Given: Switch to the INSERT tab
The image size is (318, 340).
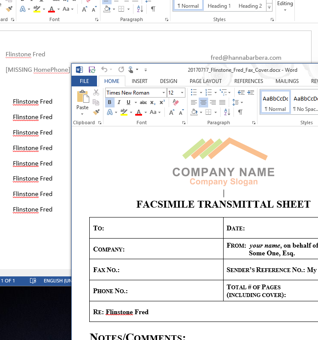Looking at the screenshot, I should click(139, 81).
